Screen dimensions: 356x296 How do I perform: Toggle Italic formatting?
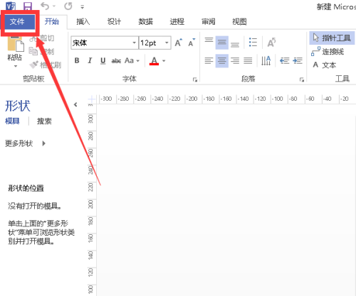click(x=90, y=61)
